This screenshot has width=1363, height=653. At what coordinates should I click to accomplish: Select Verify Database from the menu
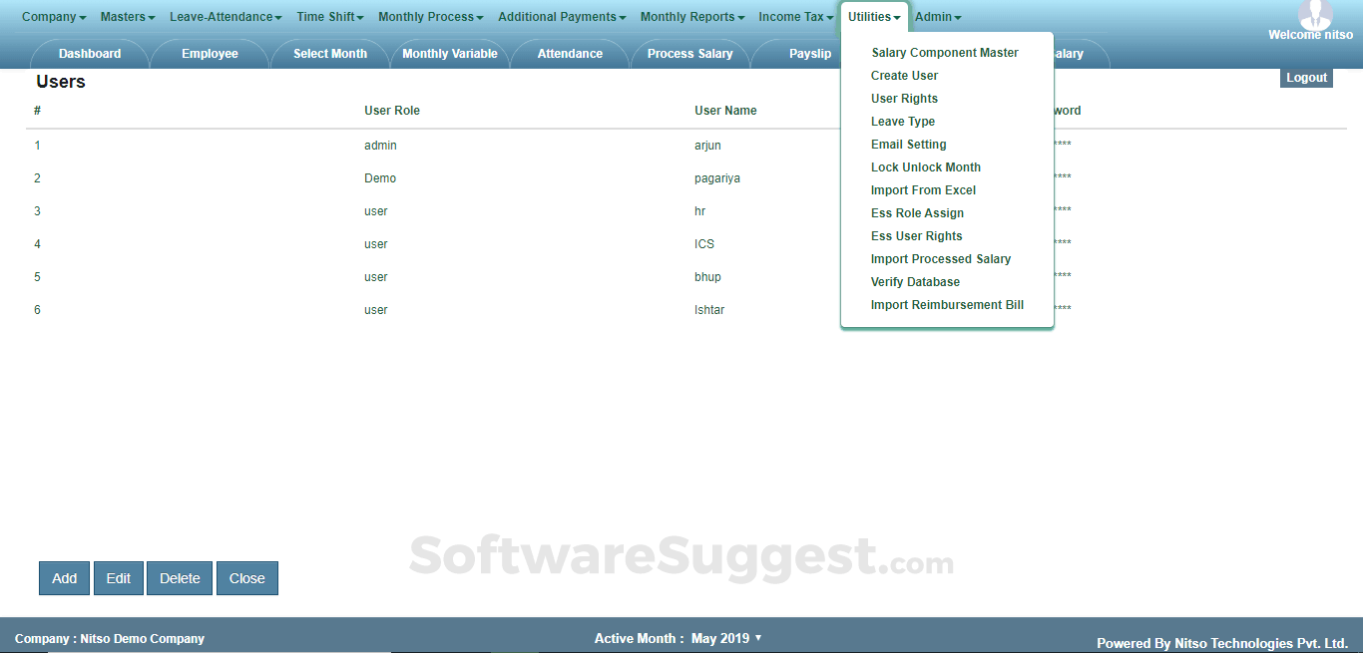(915, 281)
